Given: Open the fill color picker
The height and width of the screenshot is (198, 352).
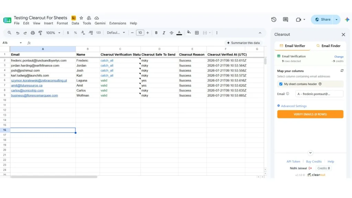Looking at the screenshot, I should point(189,33).
